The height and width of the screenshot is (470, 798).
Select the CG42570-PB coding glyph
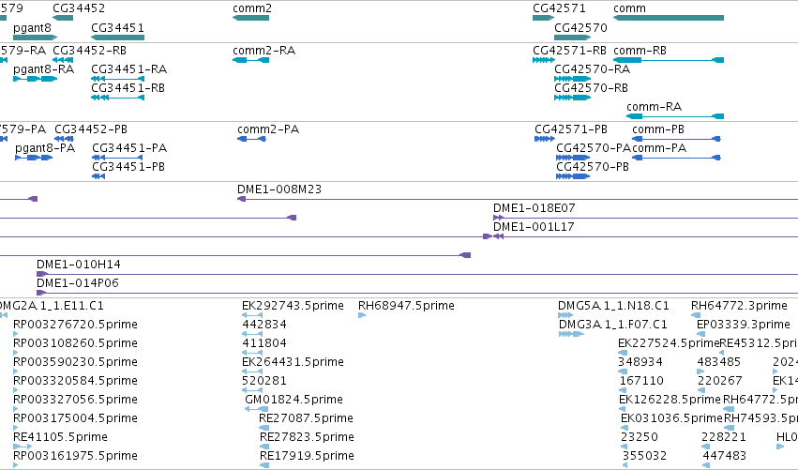[573, 176]
